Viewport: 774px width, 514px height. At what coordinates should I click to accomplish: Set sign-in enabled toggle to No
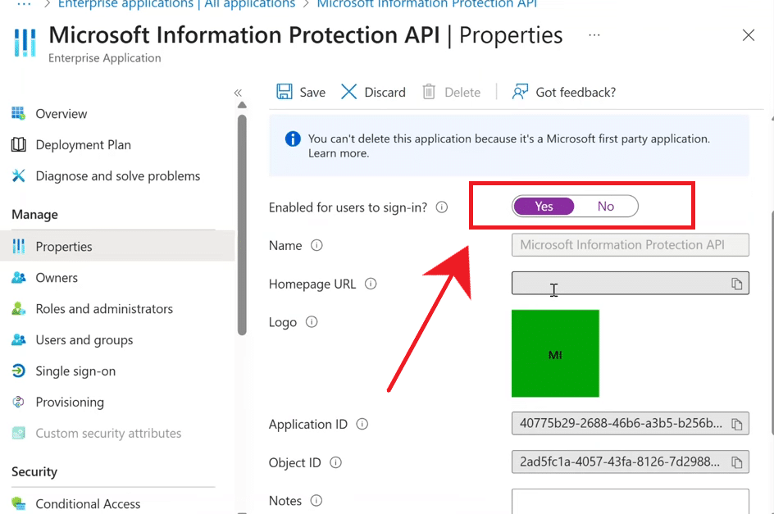(606, 207)
